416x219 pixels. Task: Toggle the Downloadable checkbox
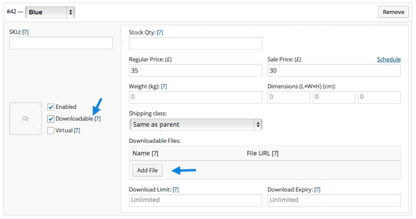51,119
